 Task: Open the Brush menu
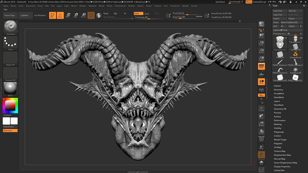pyautogui.click(x=13, y=6)
